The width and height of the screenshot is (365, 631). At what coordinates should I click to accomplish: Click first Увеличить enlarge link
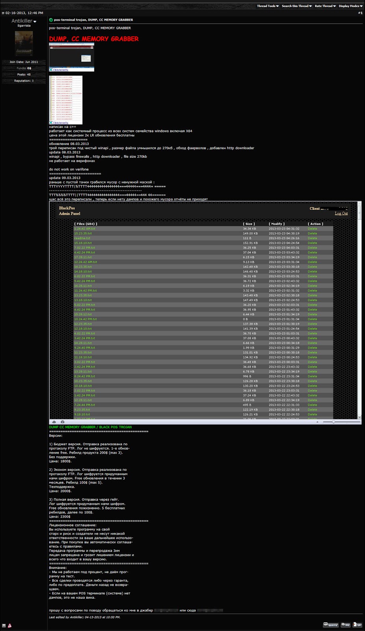point(60,70)
